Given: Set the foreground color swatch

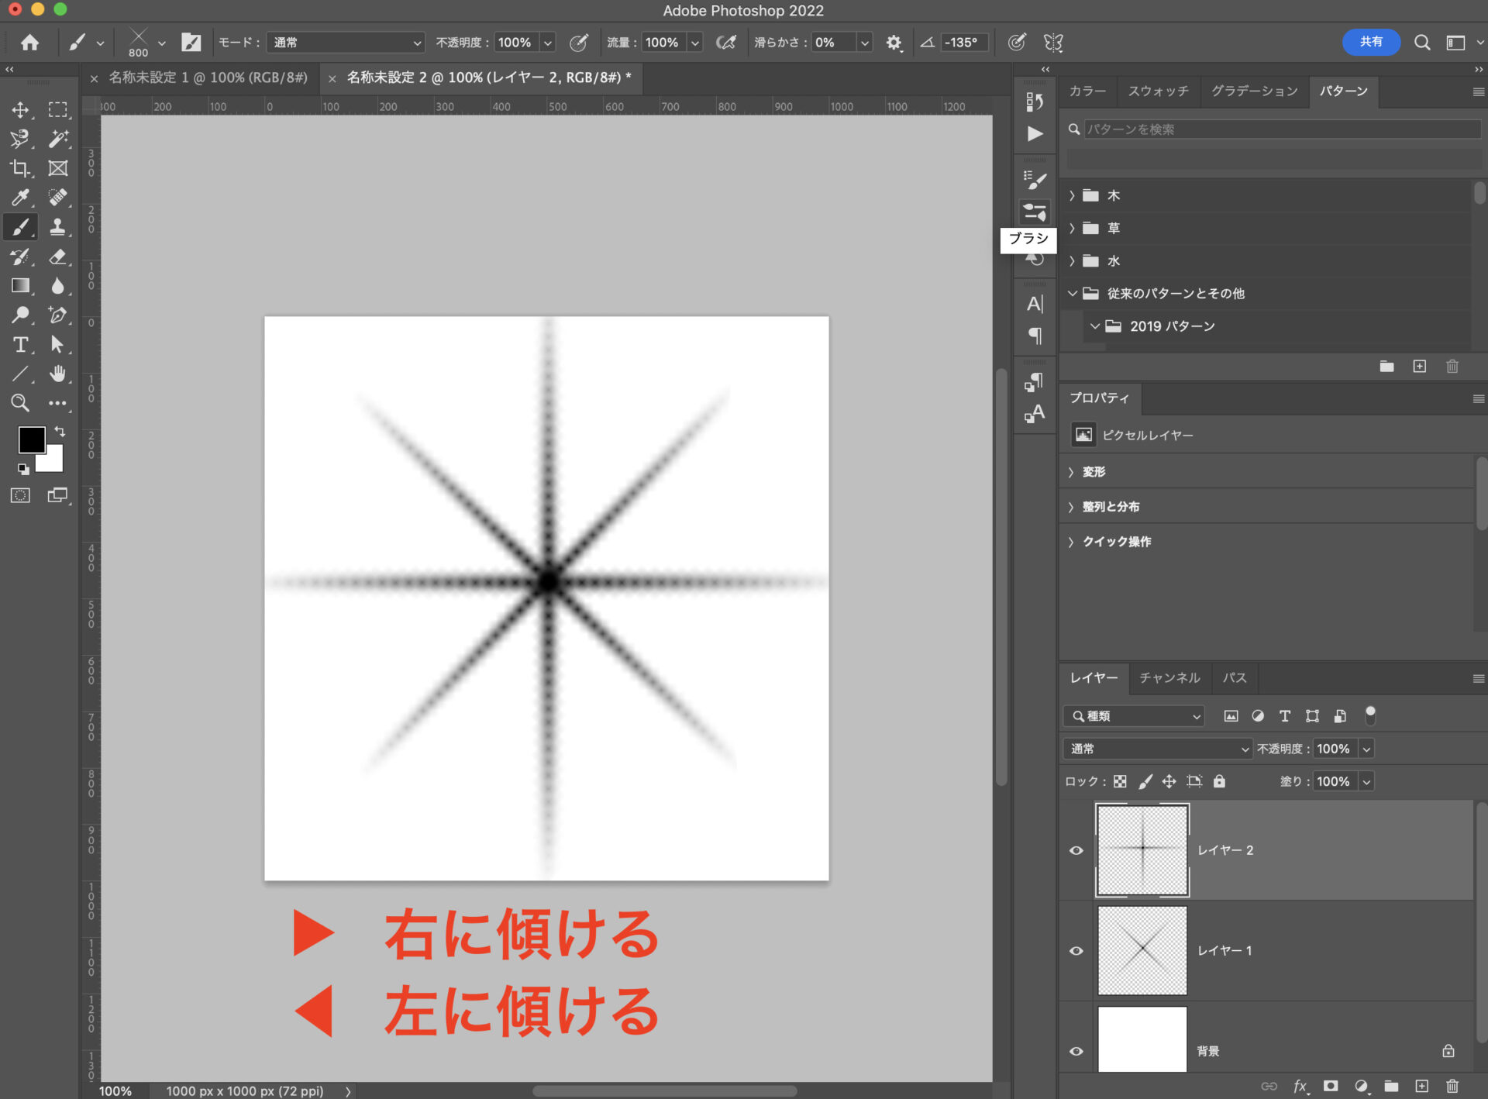Looking at the screenshot, I should tap(31, 439).
